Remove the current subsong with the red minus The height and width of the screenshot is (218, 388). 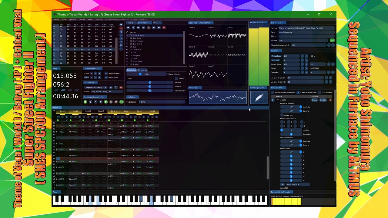pos(121,88)
